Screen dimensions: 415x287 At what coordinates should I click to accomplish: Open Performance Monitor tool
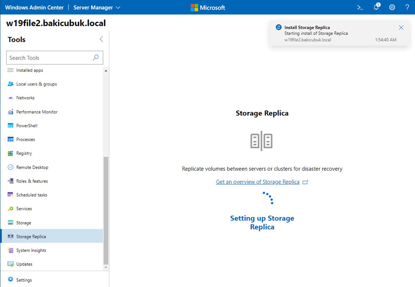pyautogui.click(x=37, y=112)
